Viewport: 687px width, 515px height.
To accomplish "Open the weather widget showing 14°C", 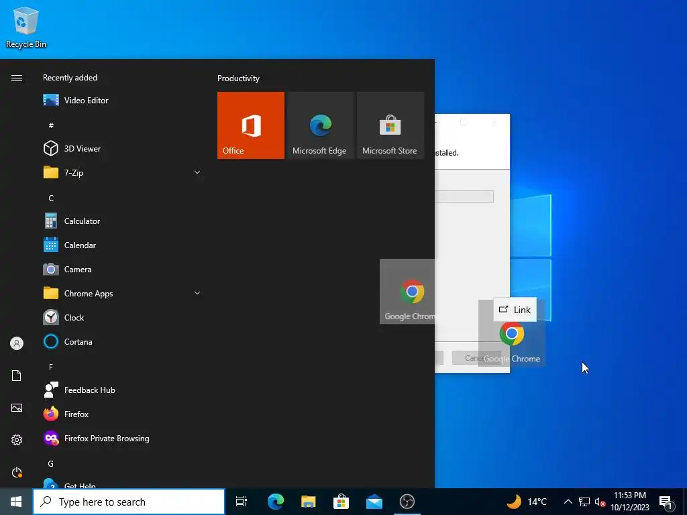I will pos(527,502).
